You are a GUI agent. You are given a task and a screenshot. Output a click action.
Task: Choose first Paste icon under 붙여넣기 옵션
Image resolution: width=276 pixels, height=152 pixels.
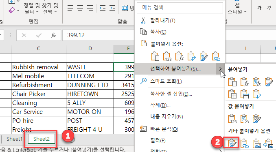[x=155, y=56]
